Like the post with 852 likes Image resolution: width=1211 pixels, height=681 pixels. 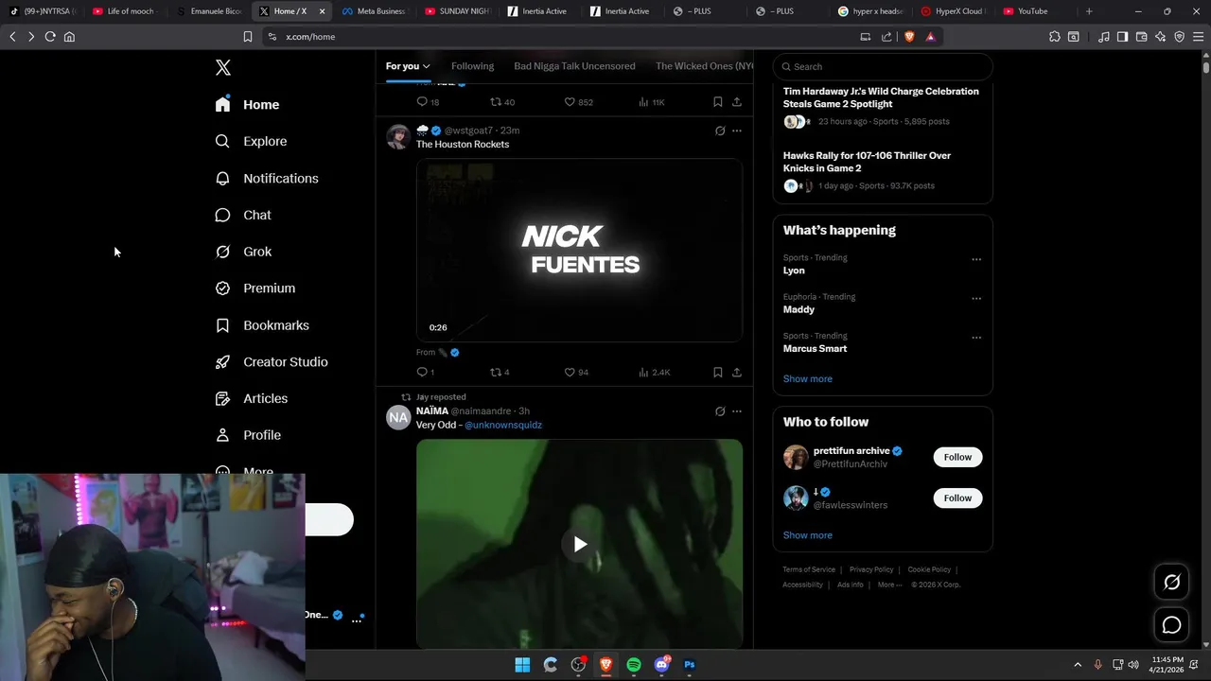tap(578, 102)
